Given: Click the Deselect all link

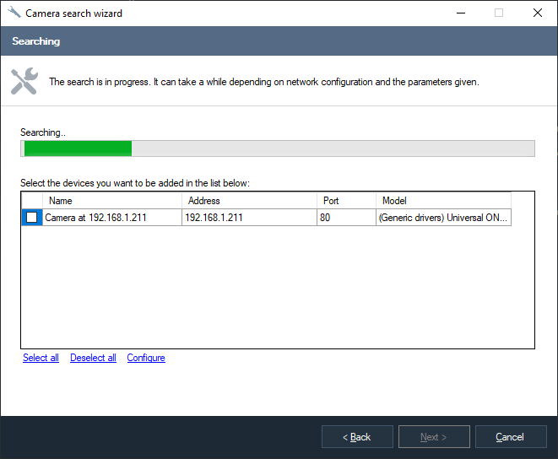Looking at the screenshot, I should pyautogui.click(x=93, y=358).
